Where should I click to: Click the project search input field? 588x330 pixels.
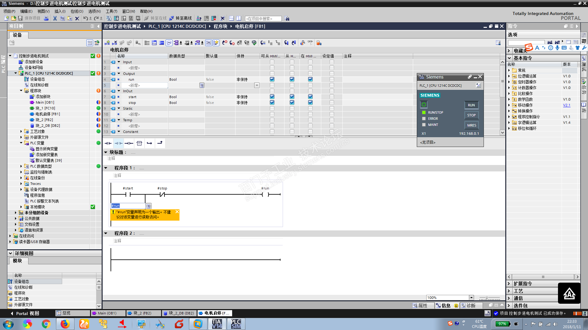[263, 19]
